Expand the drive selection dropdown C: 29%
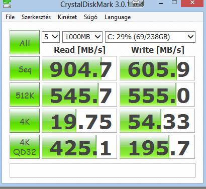The height and width of the screenshot is (189, 206). point(150,37)
